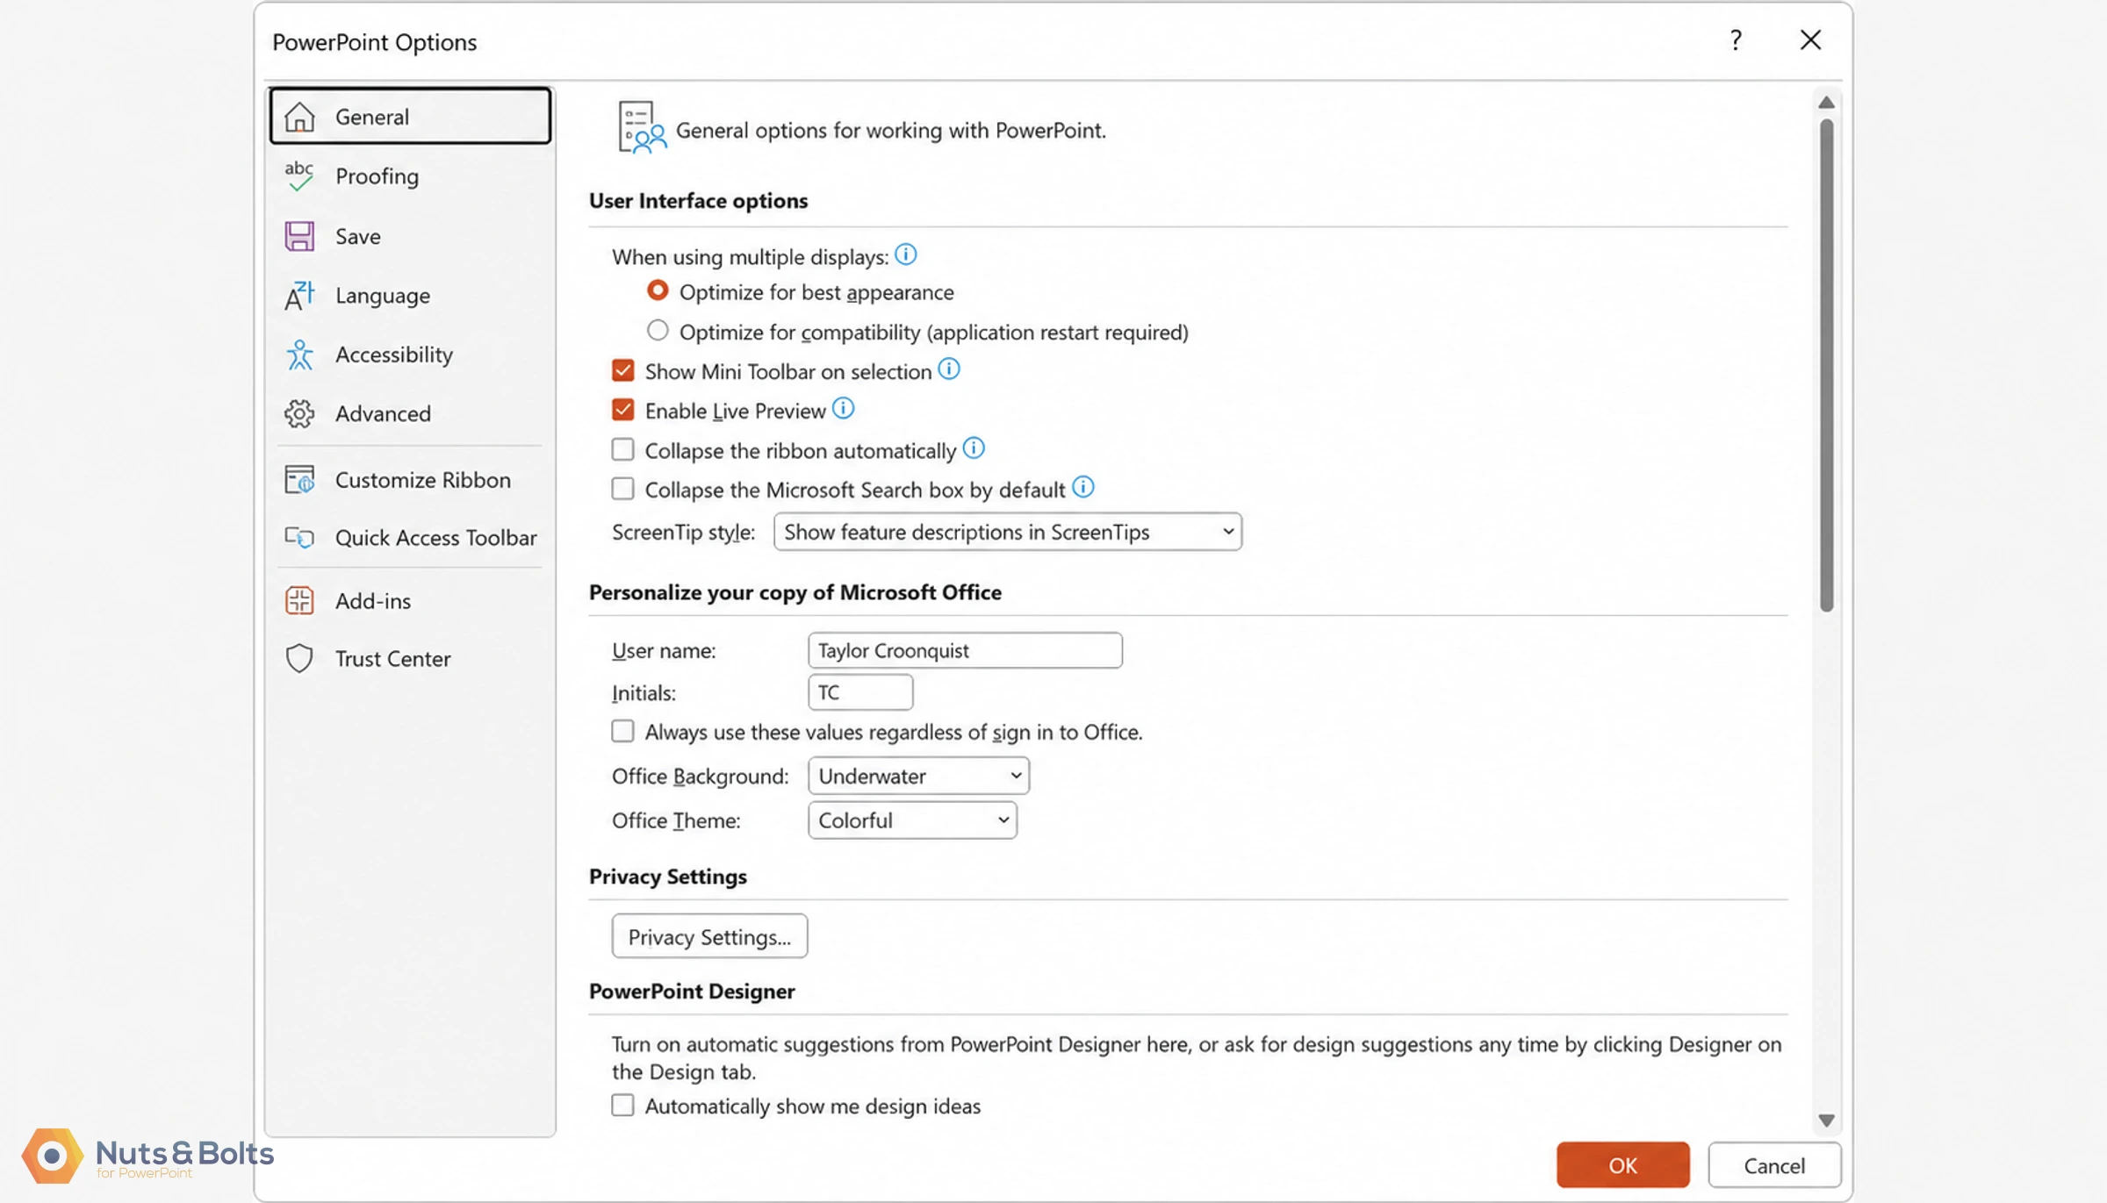The image size is (2107, 1203).
Task: Click info icon beside Show Mini Toolbar
Action: pyautogui.click(x=949, y=369)
